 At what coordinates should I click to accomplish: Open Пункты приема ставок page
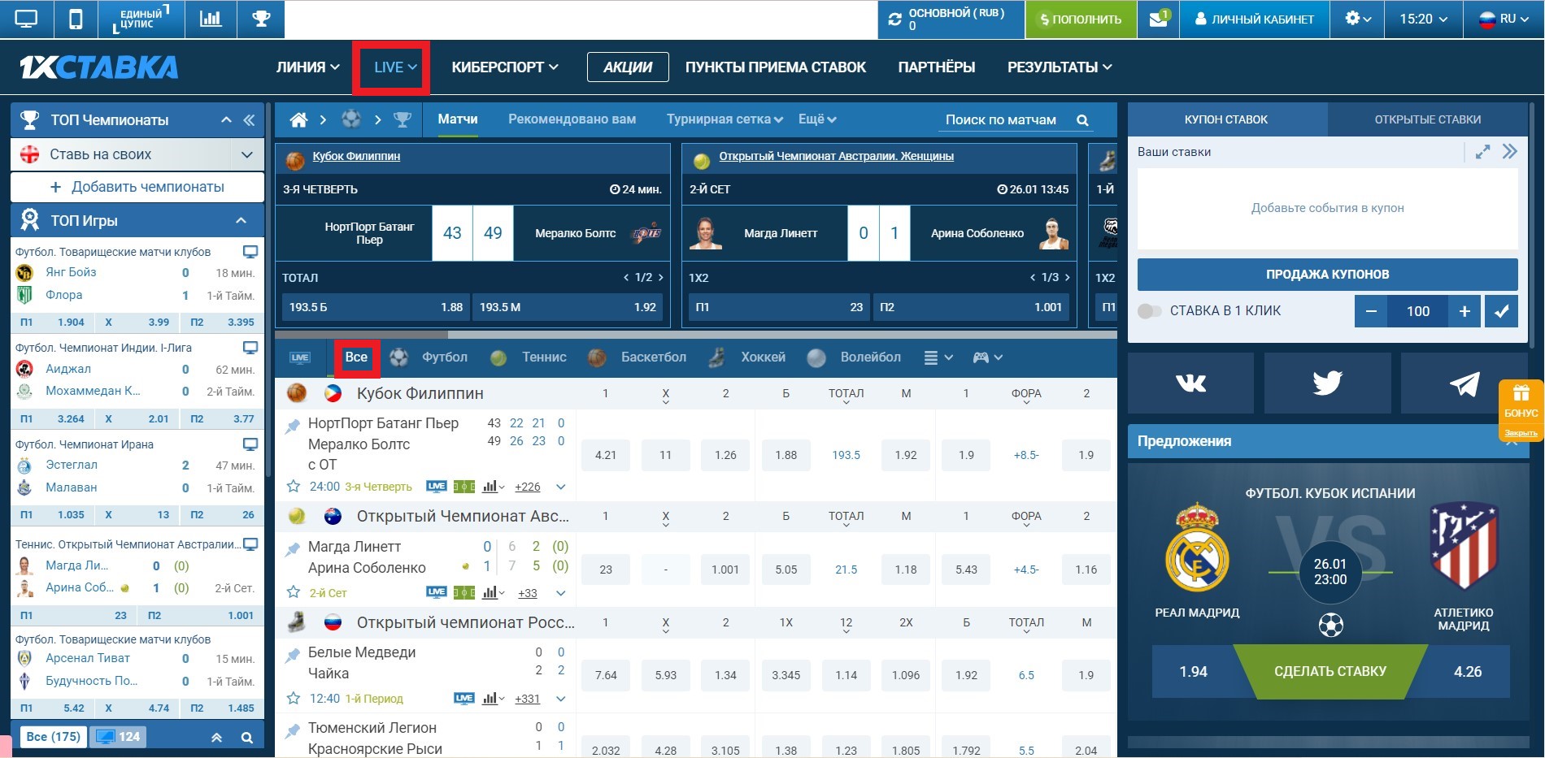(x=776, y=67)
